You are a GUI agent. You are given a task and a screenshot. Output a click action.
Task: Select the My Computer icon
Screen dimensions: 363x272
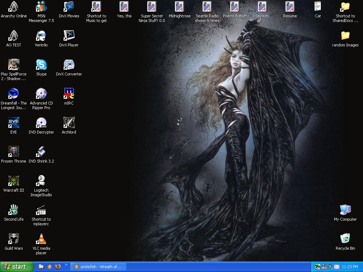click(x=345, y=210)
